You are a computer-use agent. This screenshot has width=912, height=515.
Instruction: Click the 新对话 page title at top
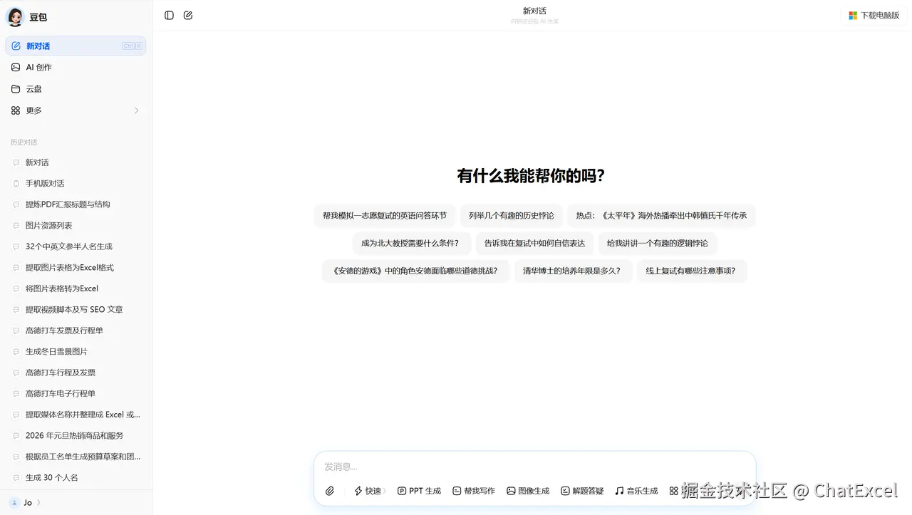(534, 11)
